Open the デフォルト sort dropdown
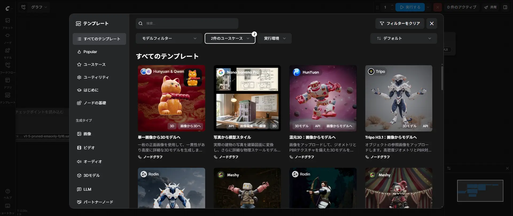This screenshot has height=216, width=513. [x=404, y=38]
